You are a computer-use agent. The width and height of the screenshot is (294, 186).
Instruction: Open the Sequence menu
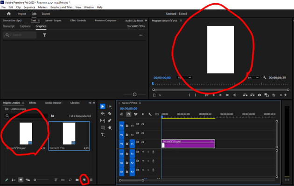point(29,7)
